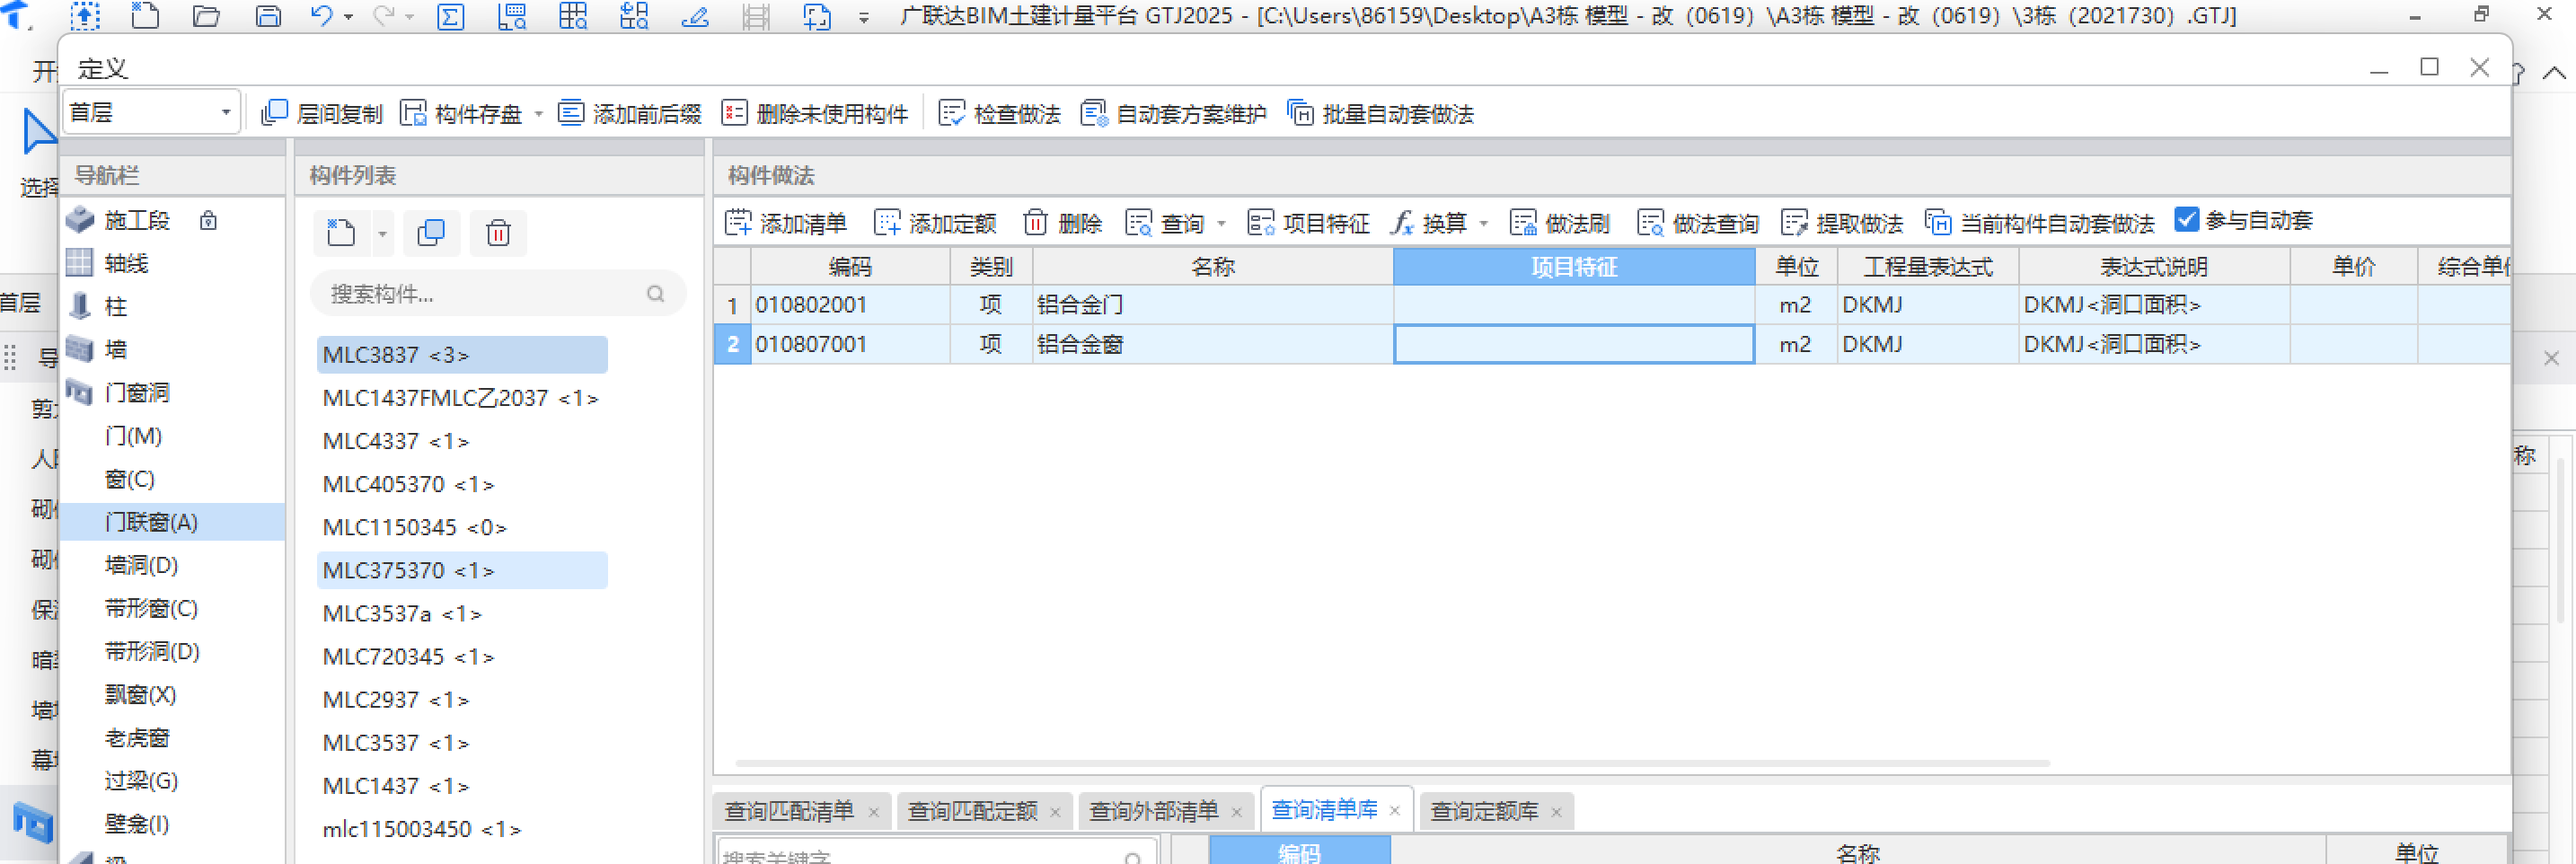Expand new component dropdown arrow

click(382, 234)
